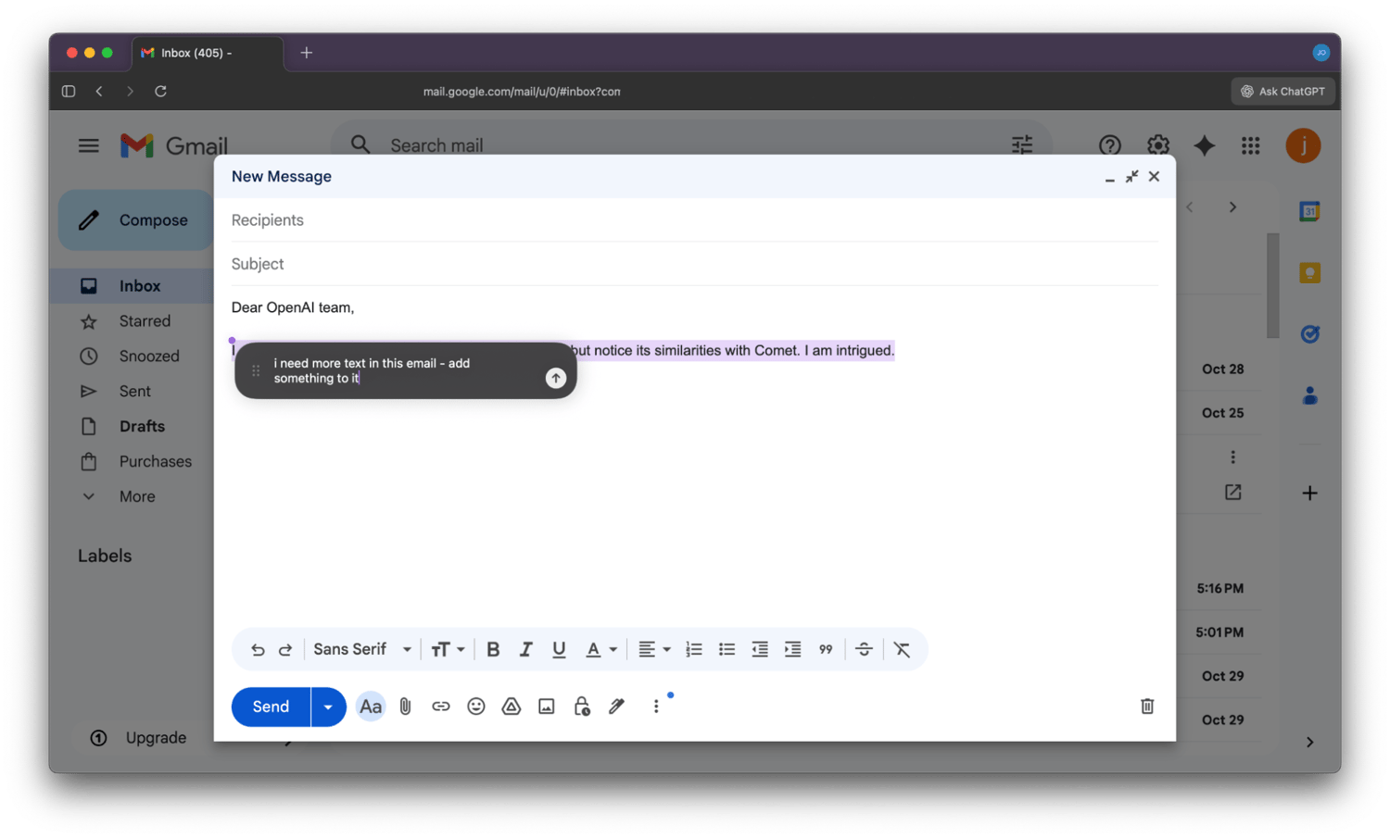Insert a block quote
The width and height of the screenshot is (1390, 838).
click(826, 650)
